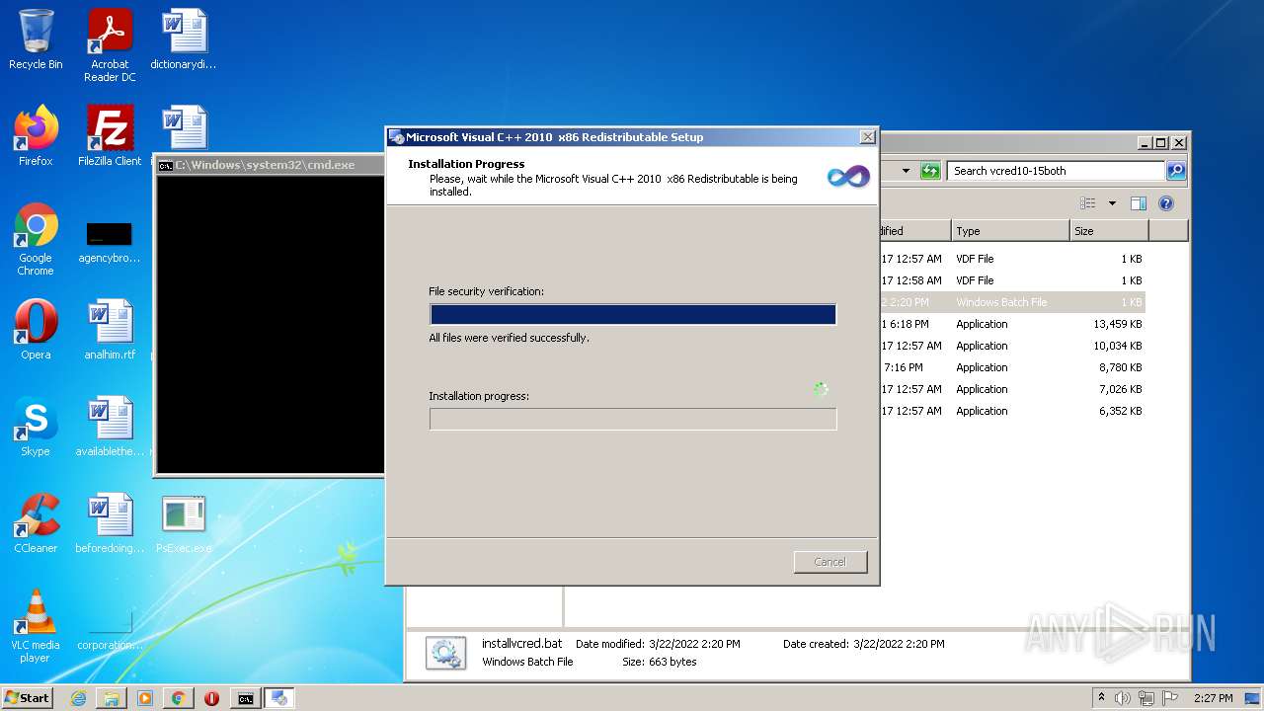The image size is (1264, 711).
Task: Launch Opera from the desktop
Action: point(36,330)
